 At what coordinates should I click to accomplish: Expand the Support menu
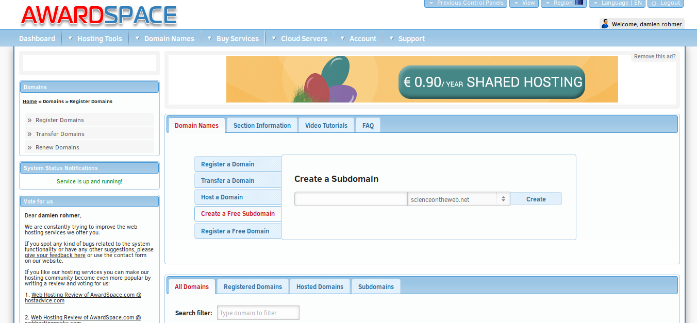[407, 39]
